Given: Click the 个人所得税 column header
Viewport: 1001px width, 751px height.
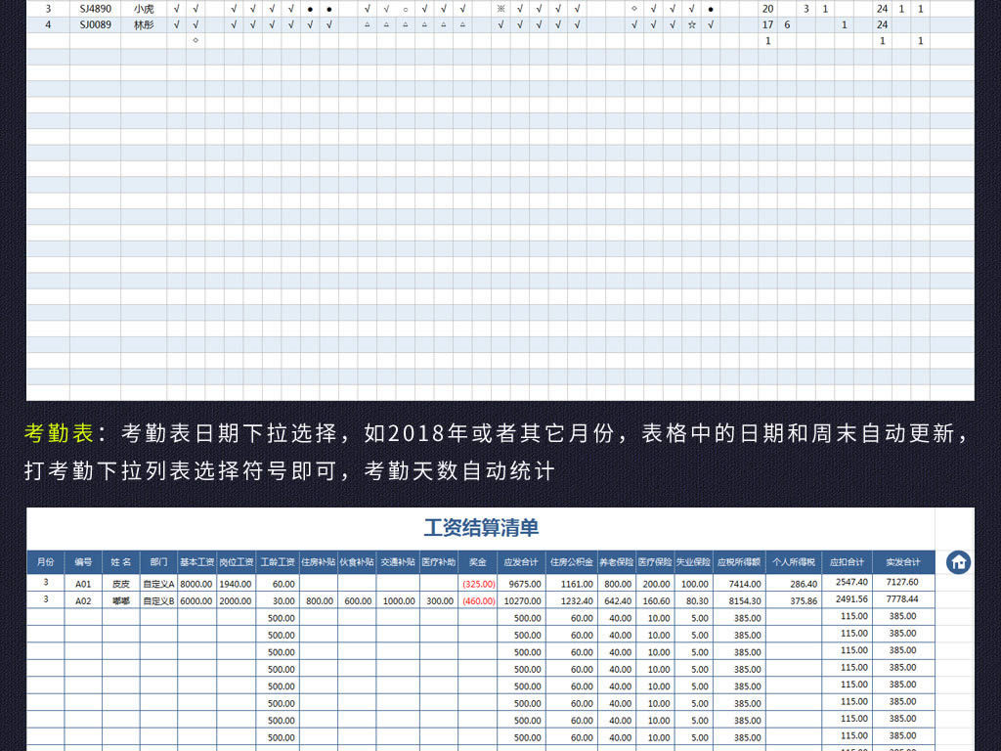Looking at the screenshot, I should (793, 562).
